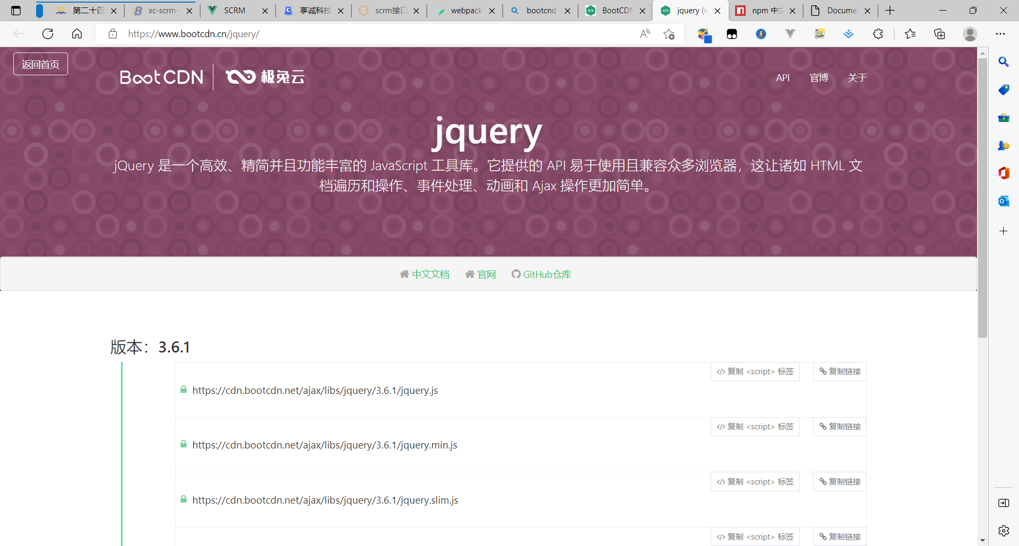The width and height of the screenshot is (1019, 546).
Task: Open the sidebar Outlook icon
Action: [x=1004, y=201]
